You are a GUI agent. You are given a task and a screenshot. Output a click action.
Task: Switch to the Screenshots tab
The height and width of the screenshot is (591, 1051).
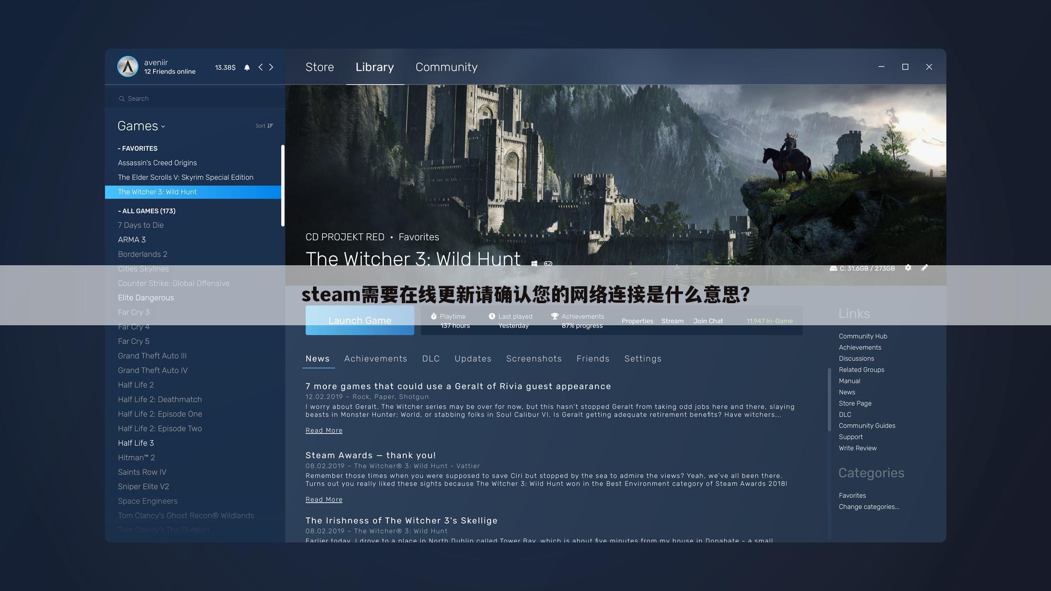(x=534, y=359)
